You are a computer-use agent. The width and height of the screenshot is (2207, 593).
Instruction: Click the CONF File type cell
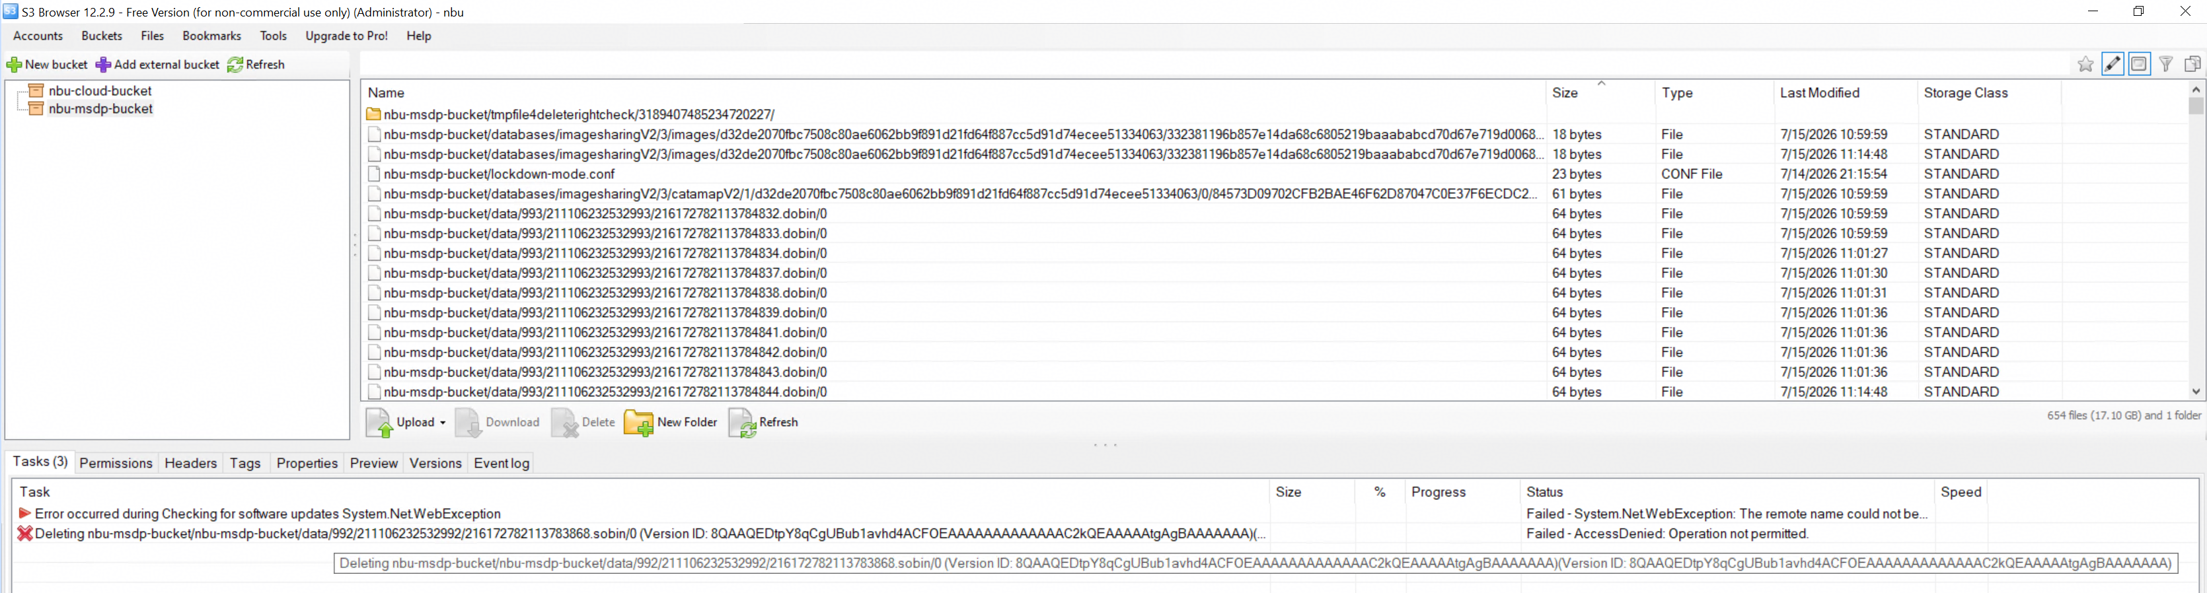coord(1692,174)
